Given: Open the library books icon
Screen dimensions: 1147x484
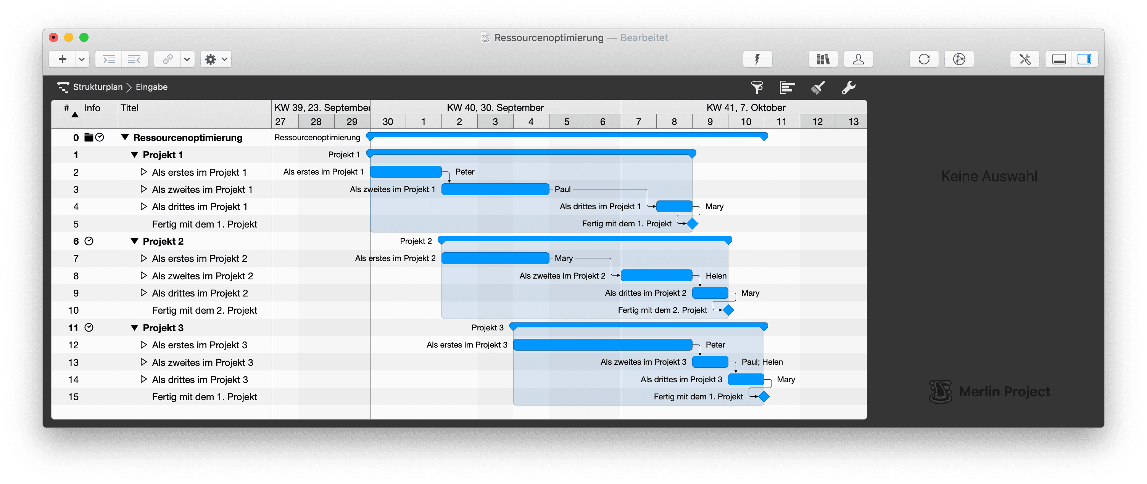Looking at the screenshot, I should pos(823,59).
